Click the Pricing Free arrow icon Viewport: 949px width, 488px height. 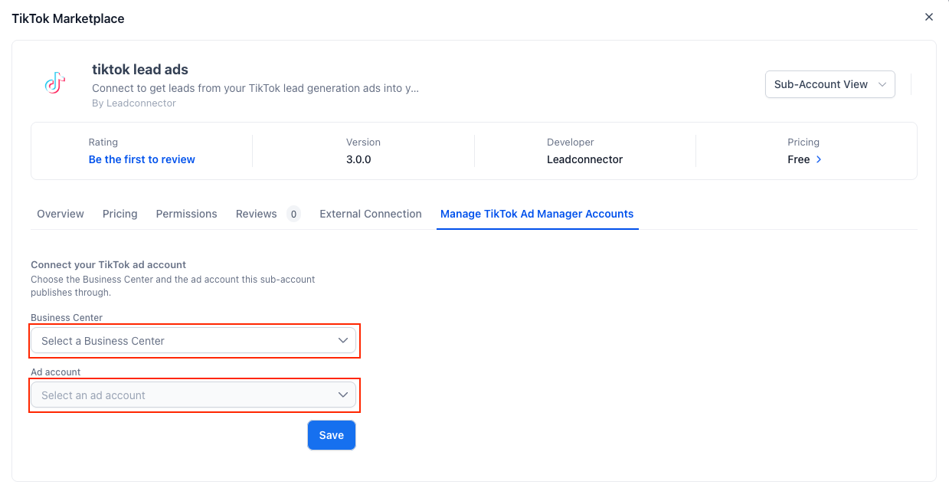[x=819, y=159]
